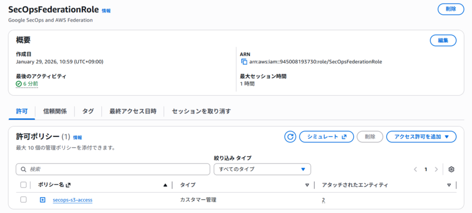The image size is (472, 213).
Task: Open the すべてのタイプ filter dropdown
Action: [x=262, y=169]
